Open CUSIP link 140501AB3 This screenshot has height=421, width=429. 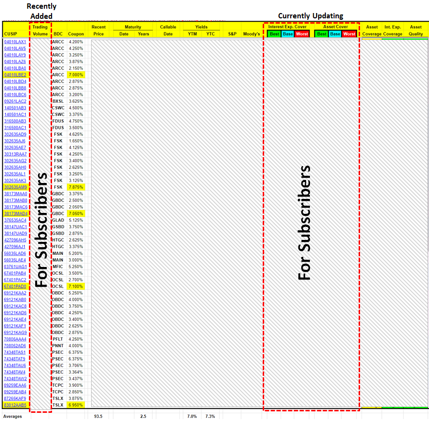click(x=15, y=108)
